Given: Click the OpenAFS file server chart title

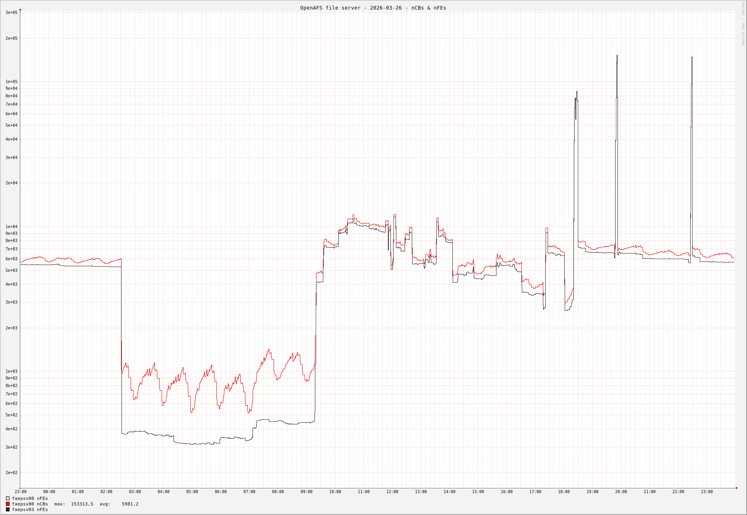Looking at the screenshot, I should pyautogui.click(x=373, y=8).
